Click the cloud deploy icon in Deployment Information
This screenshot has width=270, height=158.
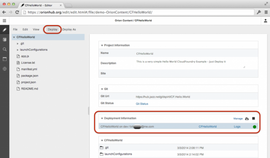click(x=247, y=118)
